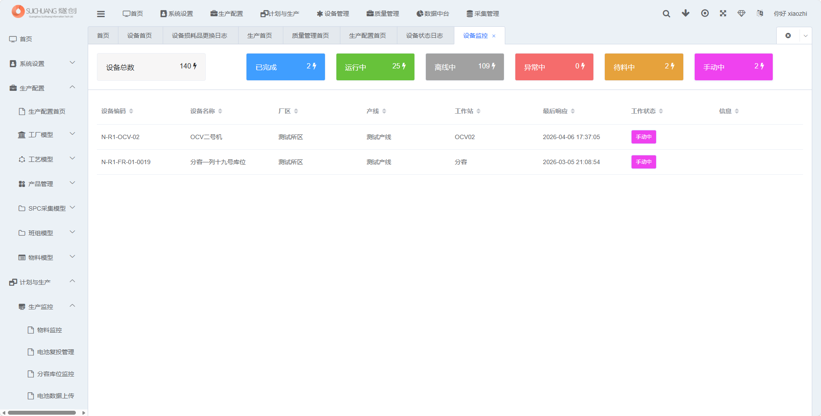This screenshot has height=416, width=821.
Task: Switch to the 生产配置首页 tab
Action: (x=368, y=36)
